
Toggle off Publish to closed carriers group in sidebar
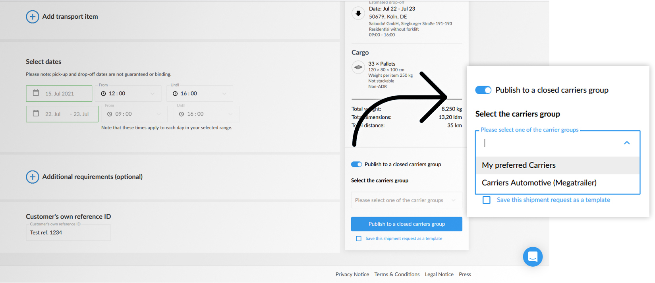pyautogui.click(x=356, y=165)
